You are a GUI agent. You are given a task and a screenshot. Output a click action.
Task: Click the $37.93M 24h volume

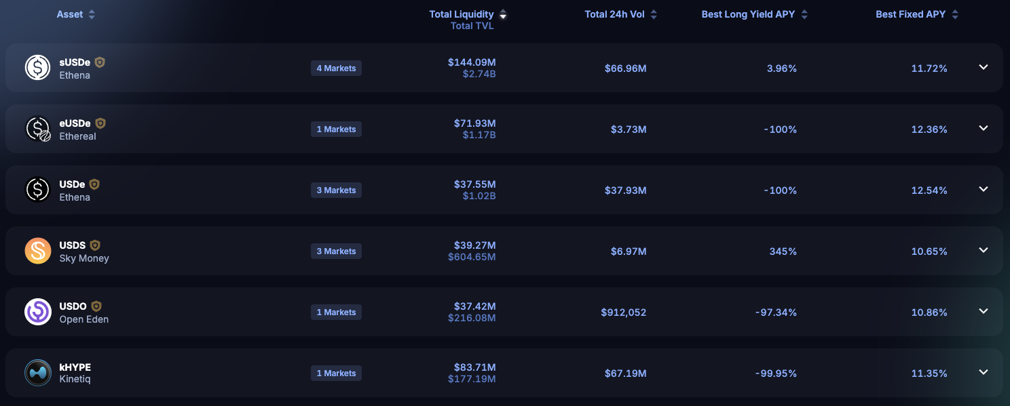pyautogui.click(x=626, y=190)
